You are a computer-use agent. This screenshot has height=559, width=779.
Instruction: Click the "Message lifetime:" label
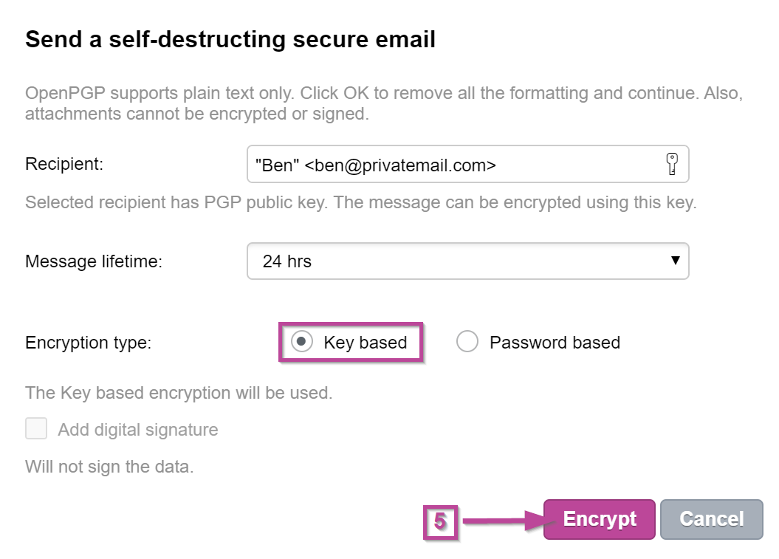(94, 261)
